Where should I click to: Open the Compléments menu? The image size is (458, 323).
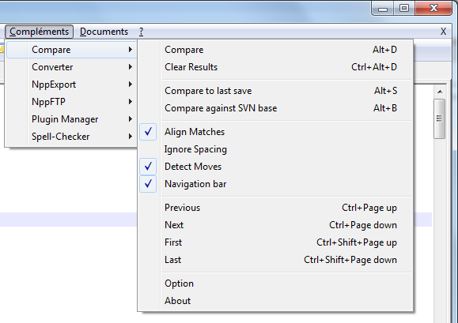[39, 32]
